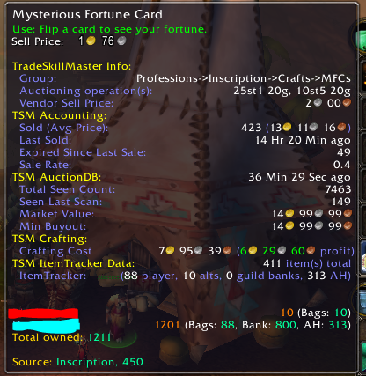This screenshot has height=376, width=366.
Task: Click the copper coin in Vendor Sell Price row
Action: [347, 103]
